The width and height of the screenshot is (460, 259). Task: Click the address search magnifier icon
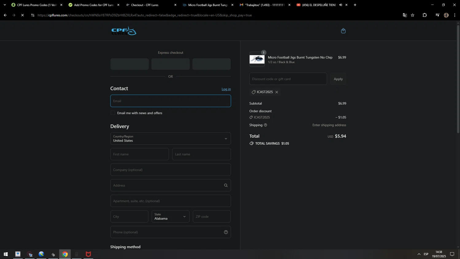point(226,185)
